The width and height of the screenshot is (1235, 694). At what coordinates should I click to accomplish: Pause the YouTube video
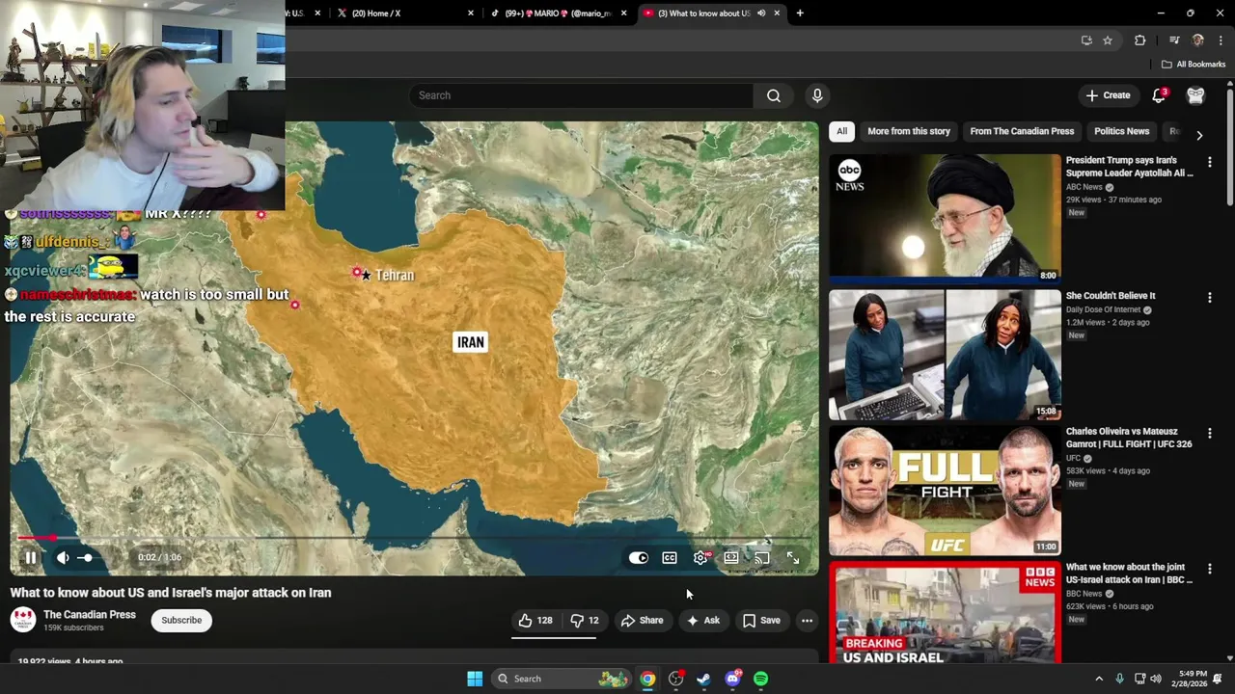click(30, 557)
